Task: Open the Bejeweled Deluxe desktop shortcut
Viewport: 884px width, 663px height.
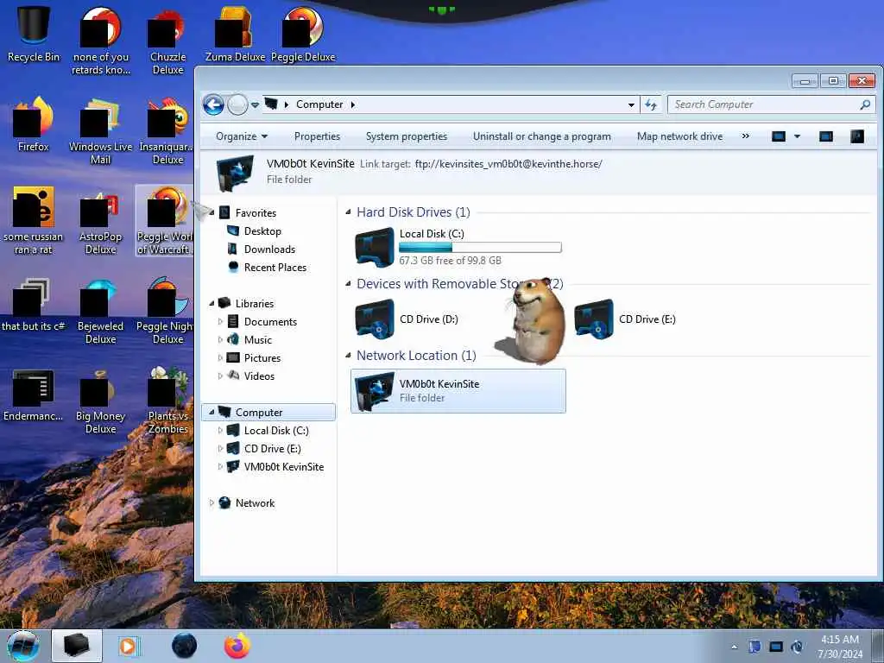Action: coord(100,311)
